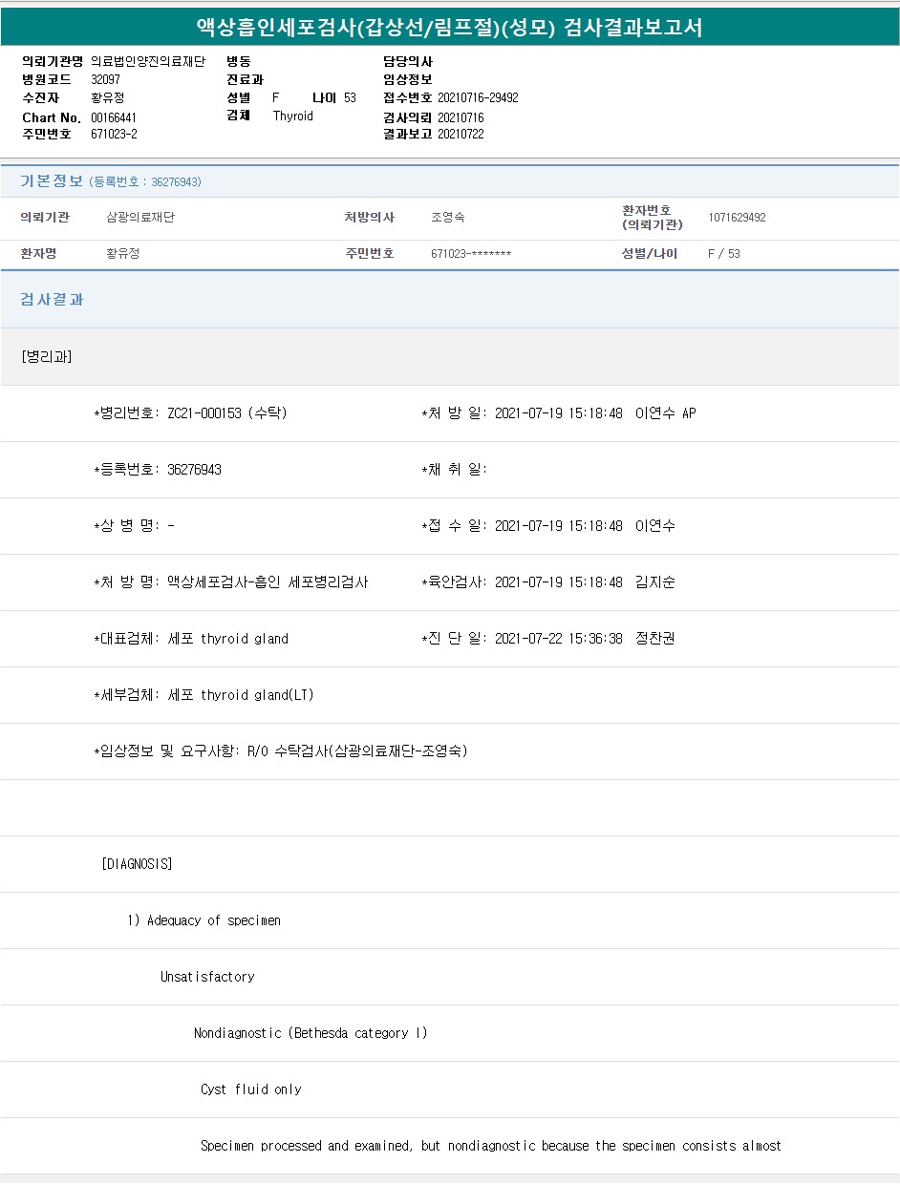Select the 진단일 date 2021-07-22 line
Viewport: 900px width, 1184px height.
click(548, 639)
